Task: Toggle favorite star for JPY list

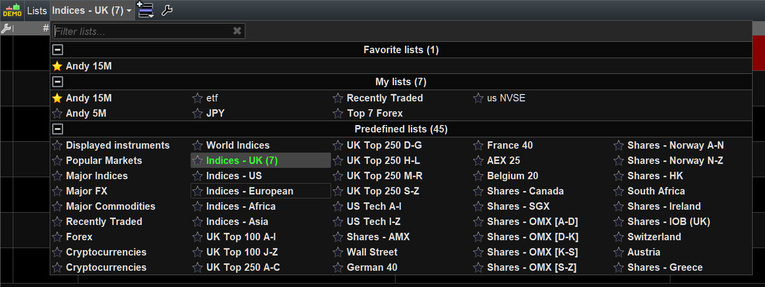Action: pos(198,114)
